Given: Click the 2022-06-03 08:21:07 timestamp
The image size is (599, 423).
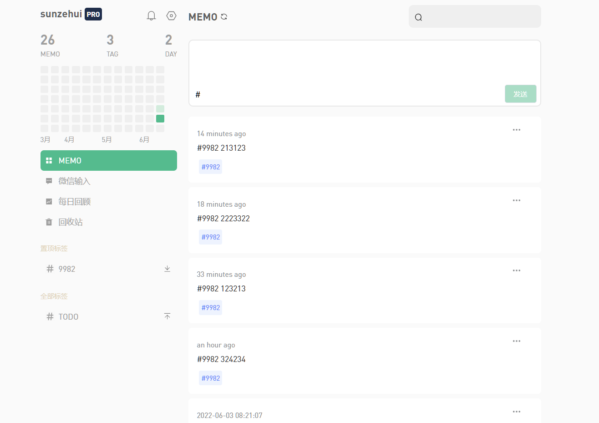Looking at the screenshot, I should [229, 415].
